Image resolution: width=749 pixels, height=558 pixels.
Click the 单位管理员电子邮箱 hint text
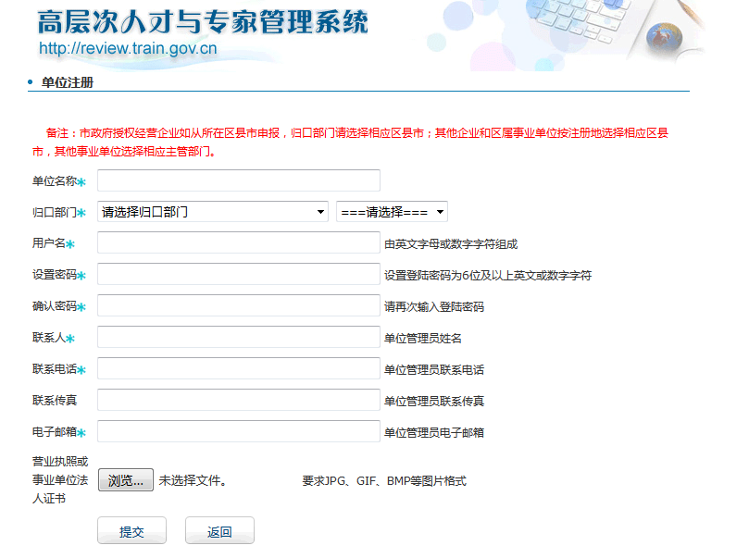click(434, 433)
